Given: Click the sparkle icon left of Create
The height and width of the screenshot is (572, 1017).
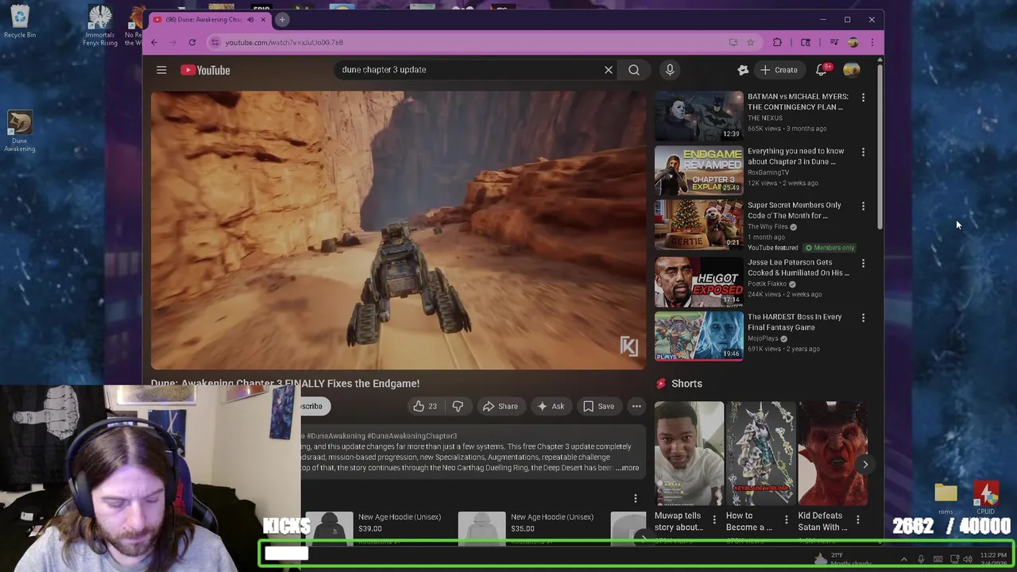Looking at the screenshot, I should (x=743, y=70).
